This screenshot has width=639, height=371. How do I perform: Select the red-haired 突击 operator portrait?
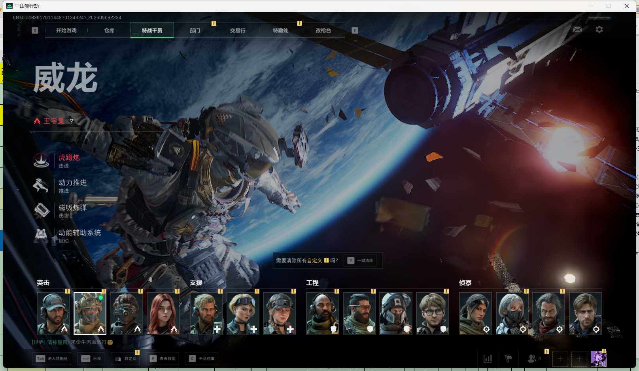click(x=163, y=313)
